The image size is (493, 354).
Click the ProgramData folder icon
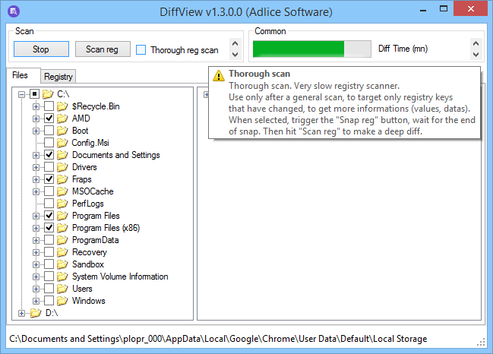(62, 240)
